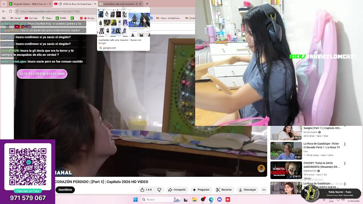Open Victor El Becado Parte 1 thumbnail
The height and width of the screenshot is (204, 363).
(x=286, y=151)
